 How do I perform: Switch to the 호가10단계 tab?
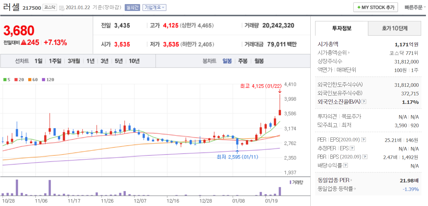pos(394,28)
